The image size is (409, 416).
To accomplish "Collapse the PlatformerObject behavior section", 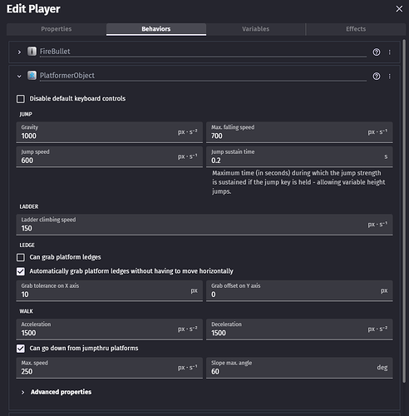I will pyautogui.click(x=19, y=76).
